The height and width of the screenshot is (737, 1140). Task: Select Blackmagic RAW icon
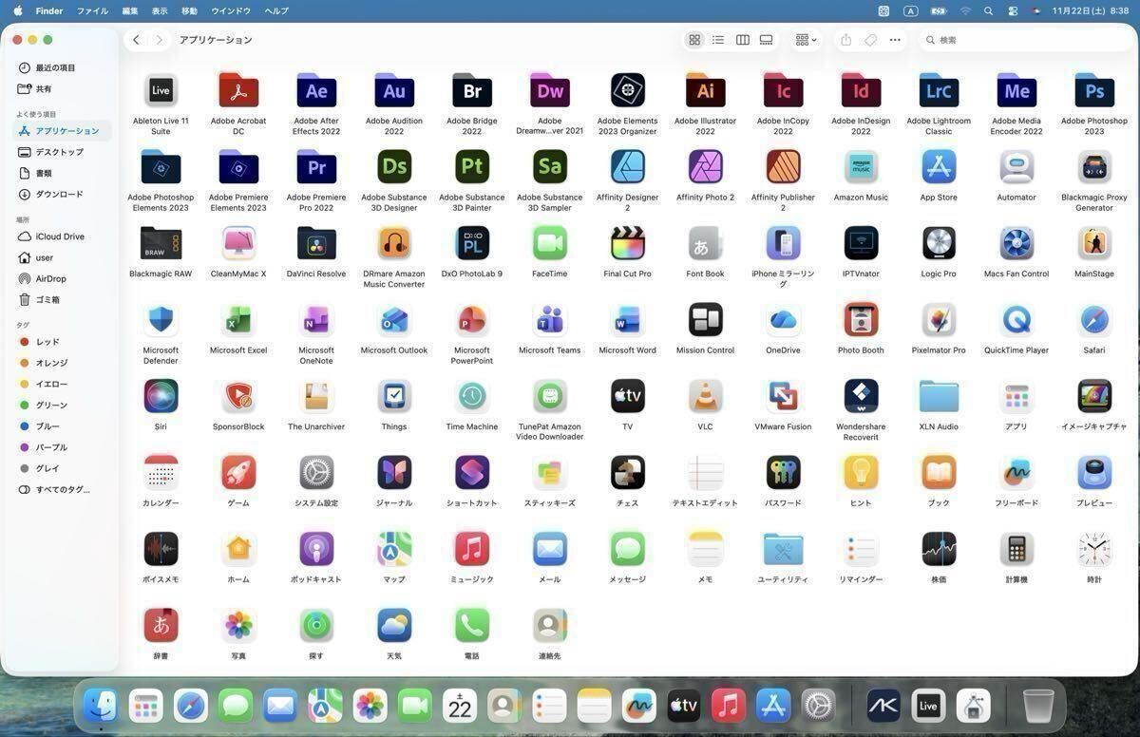point(161,243)
